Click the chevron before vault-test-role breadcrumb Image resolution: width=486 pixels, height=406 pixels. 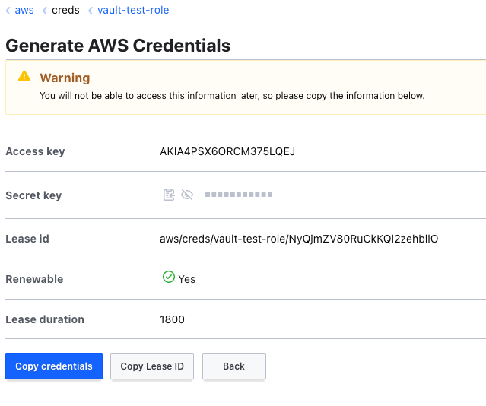point(91,11)
